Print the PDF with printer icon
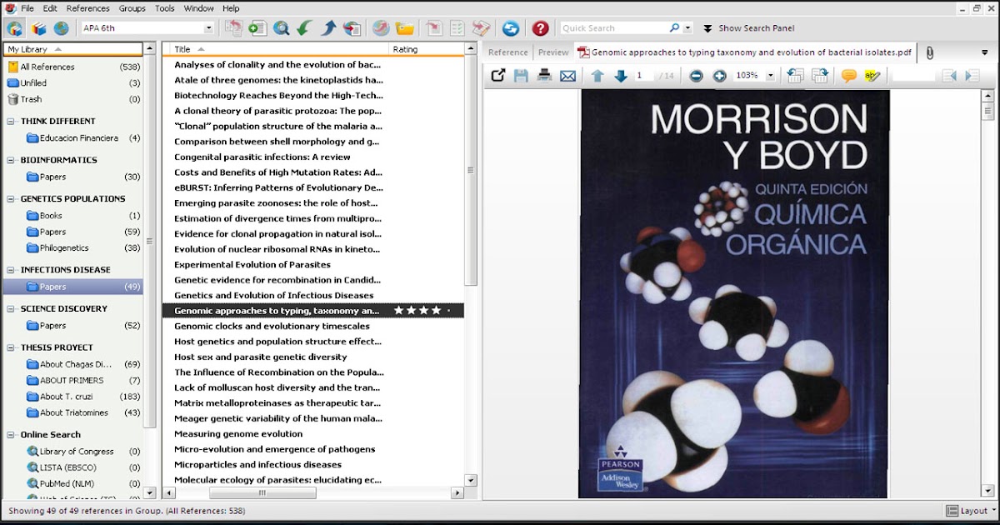The width and height of the screenshot is (1000, 525). [544, 75]
